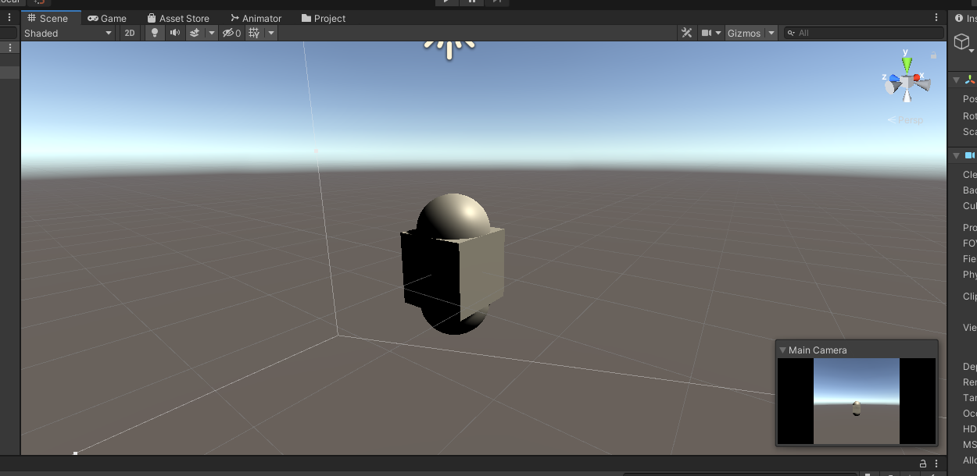Image resolution: width=977 pixels, height=476 pixels.
Task: Open the scene camera settings dropdown
Action: tap(711, 33)
